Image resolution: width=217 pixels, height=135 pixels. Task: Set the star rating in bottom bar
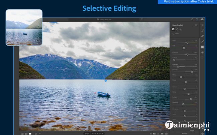click(x=97, y=134)
